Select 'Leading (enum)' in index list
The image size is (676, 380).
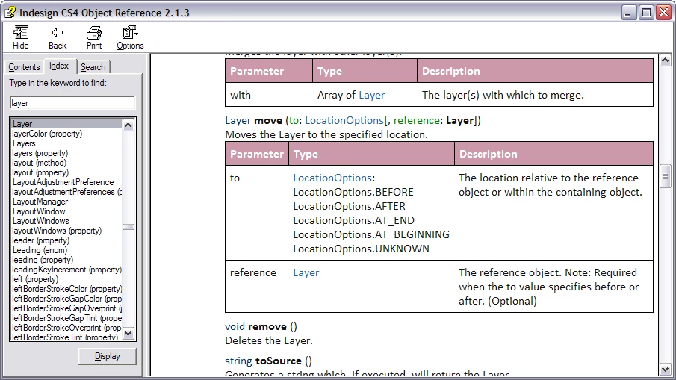[40, 250]
